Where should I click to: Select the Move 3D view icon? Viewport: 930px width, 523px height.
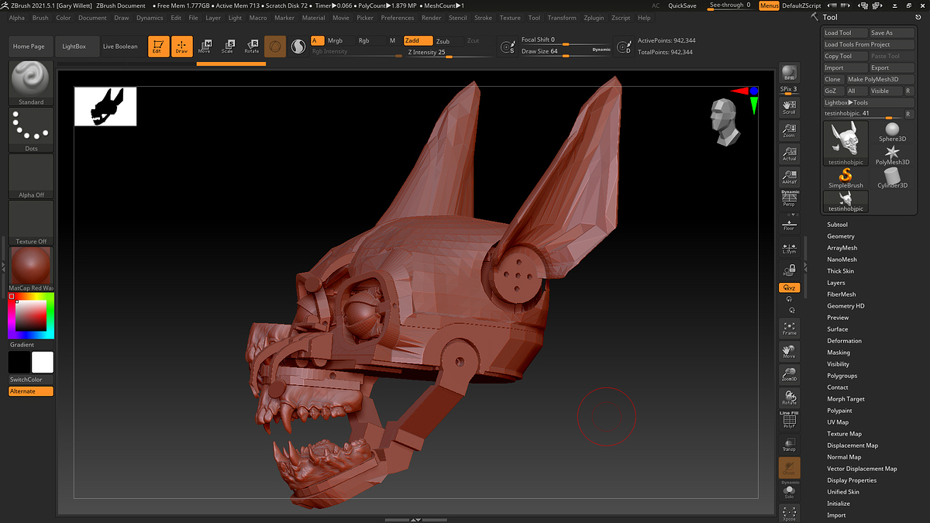789,351
